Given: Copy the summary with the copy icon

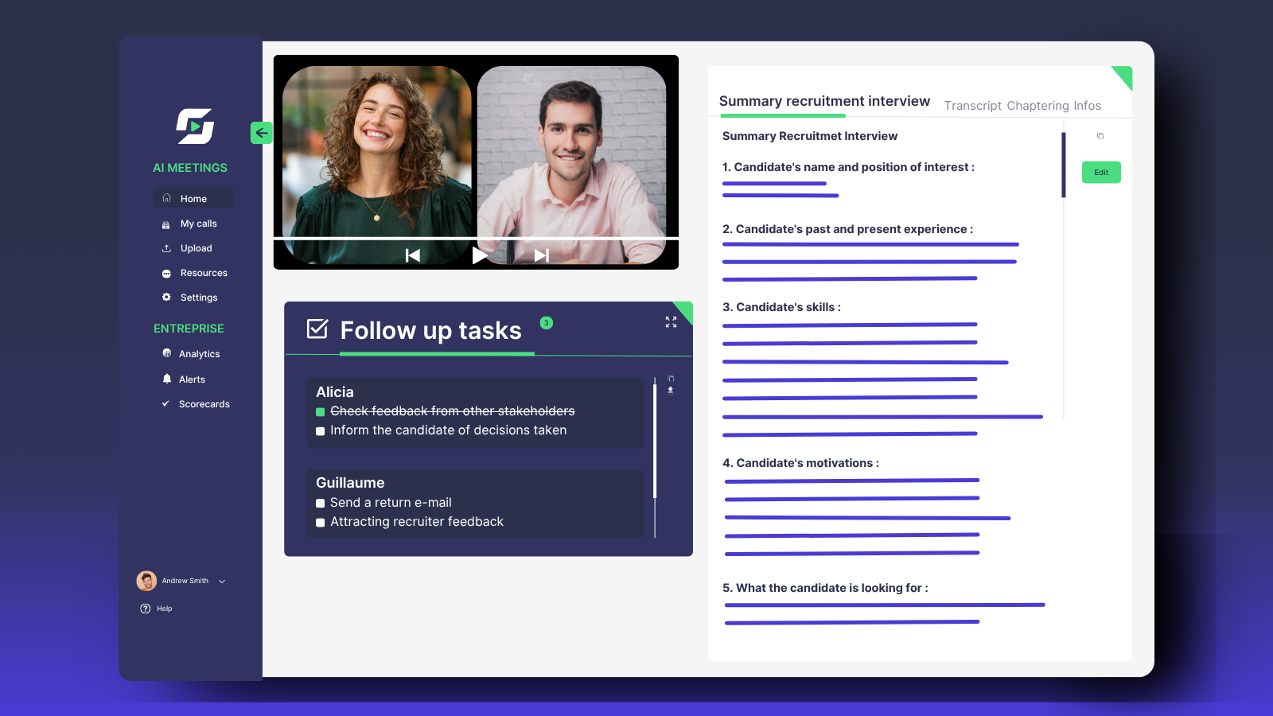Looking at the screenshot, I should pyautogui.click(x=1100, y=136).
